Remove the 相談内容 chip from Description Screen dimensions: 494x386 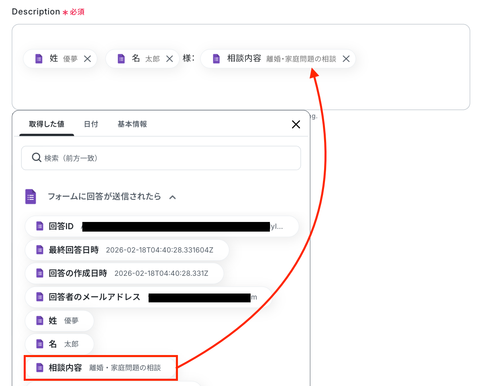(x=346, y=59)
